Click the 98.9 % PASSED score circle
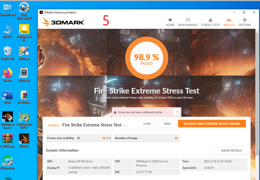This screenshot has width=260, height=180. click(x=147, y=58)
